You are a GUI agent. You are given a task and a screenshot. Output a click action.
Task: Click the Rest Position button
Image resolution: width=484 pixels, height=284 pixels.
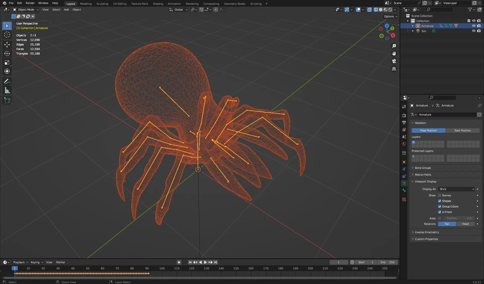tap(462, 131)
